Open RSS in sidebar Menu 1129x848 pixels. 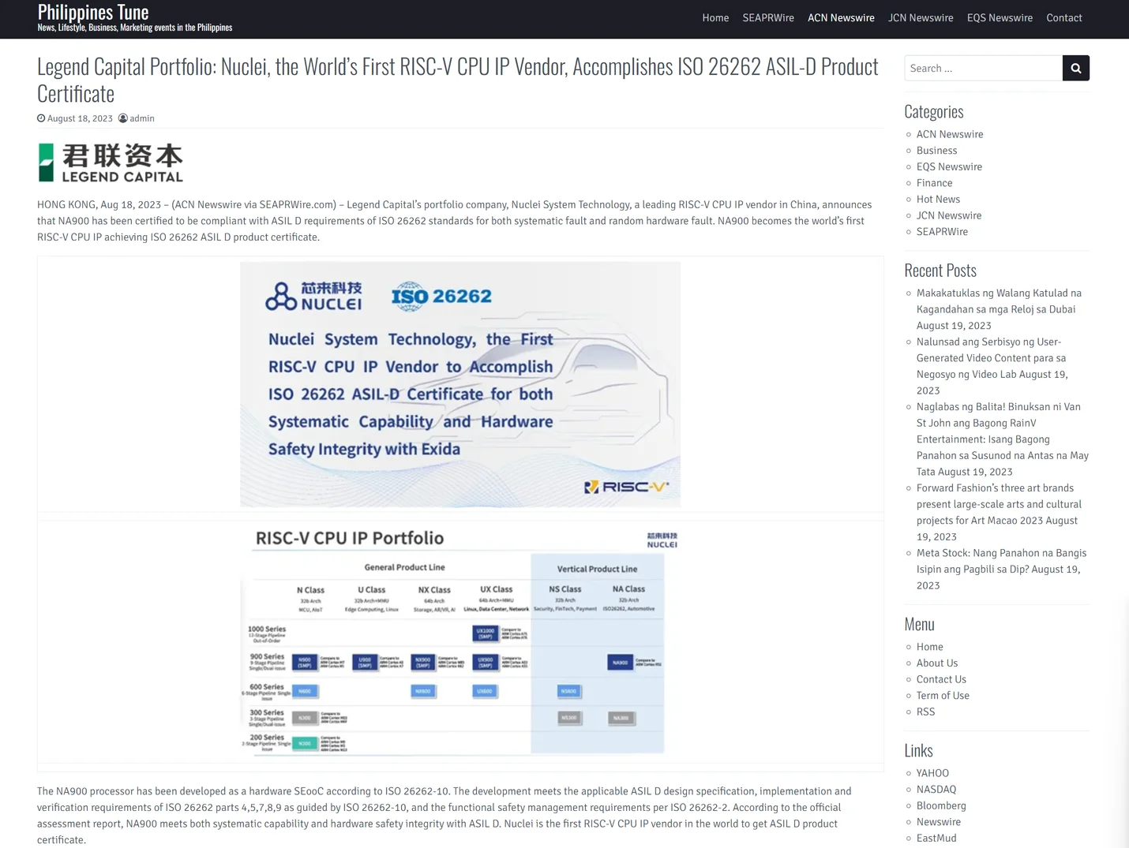925,712
